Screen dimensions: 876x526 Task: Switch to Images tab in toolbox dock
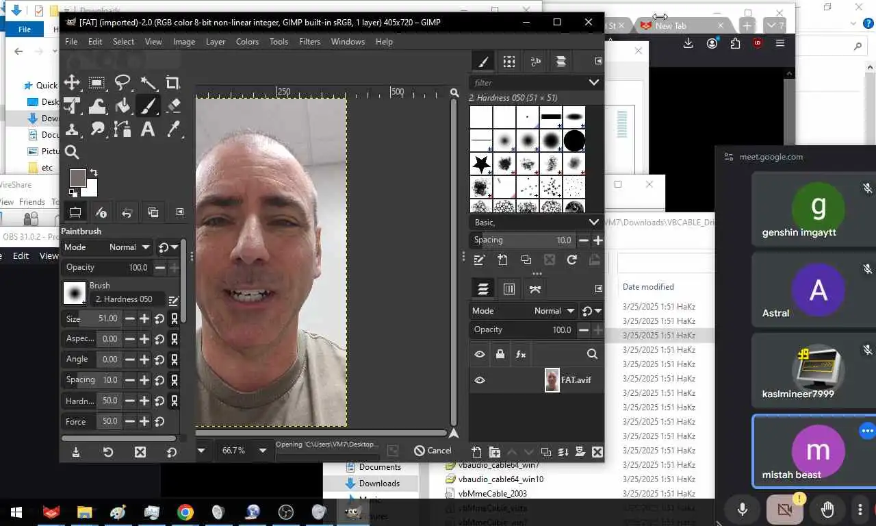click(153, 212)
